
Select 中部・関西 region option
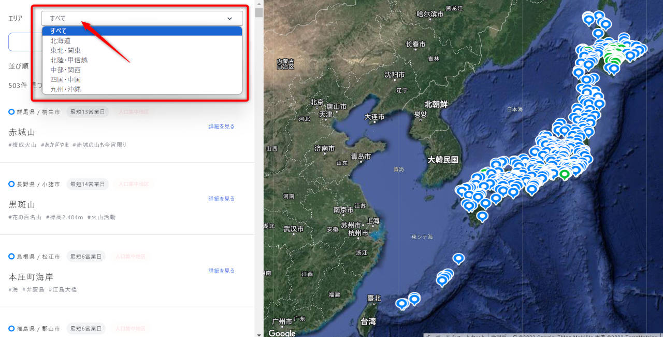[66, 69]
